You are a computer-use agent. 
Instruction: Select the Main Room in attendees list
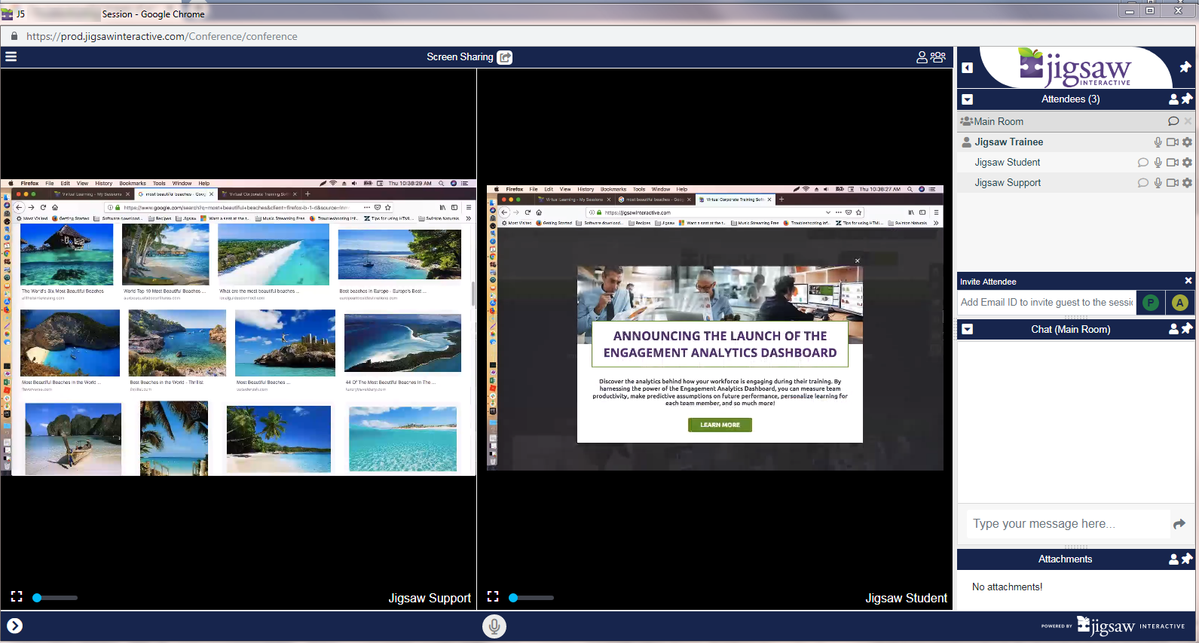(998, 121)
